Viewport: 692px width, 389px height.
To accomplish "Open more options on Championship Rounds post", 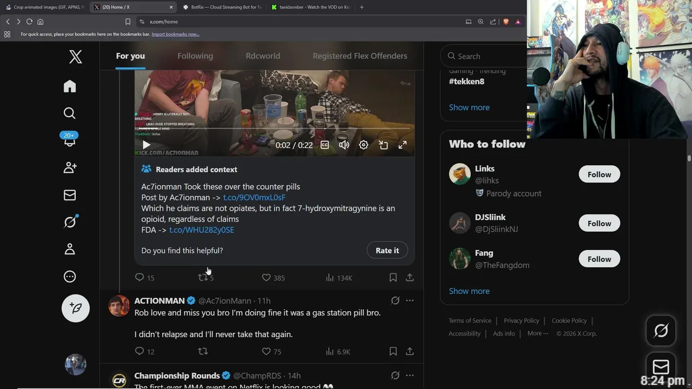I will coord(410,375).
